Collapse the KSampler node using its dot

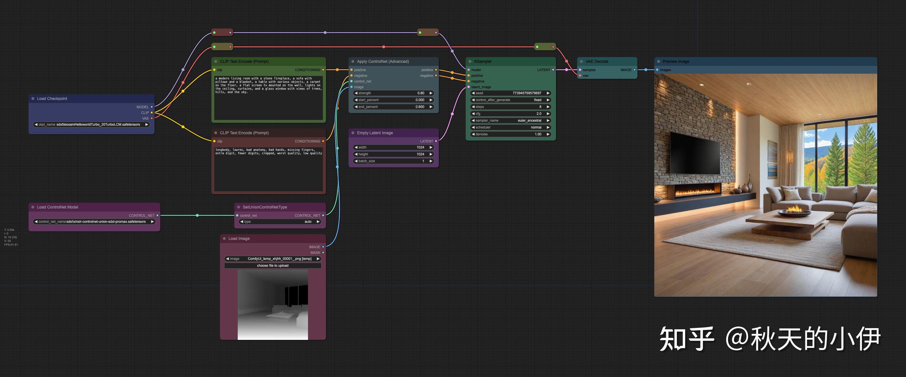point(470,61)
